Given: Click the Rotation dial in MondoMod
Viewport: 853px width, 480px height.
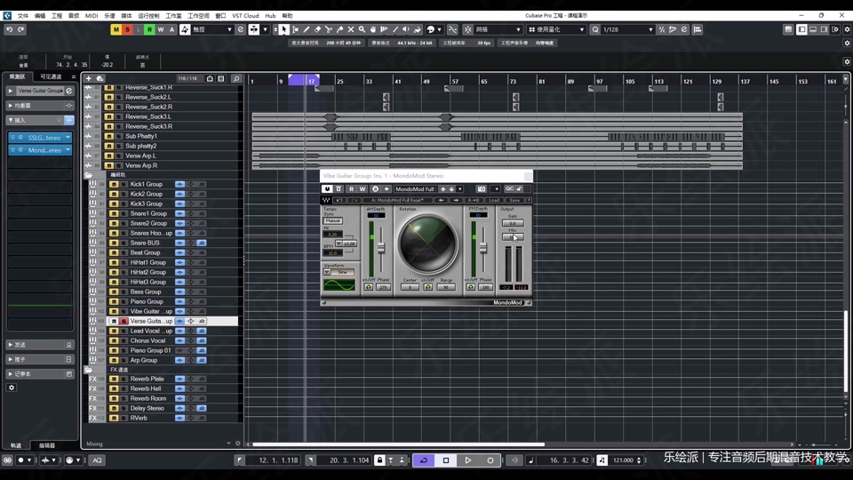Looking at the screenshot, I should pyautogui.click(x=427, y=244).
